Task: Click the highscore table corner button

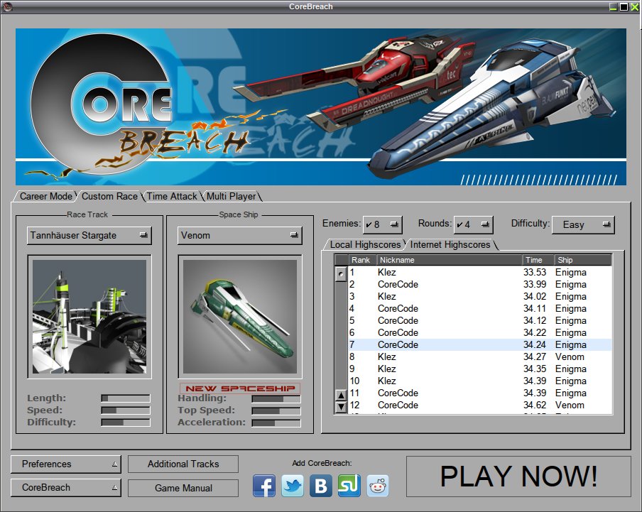Action: (x=342, y=260)
